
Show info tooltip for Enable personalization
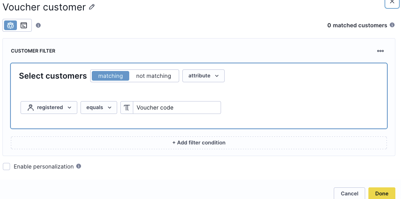[x=79, y=166]
